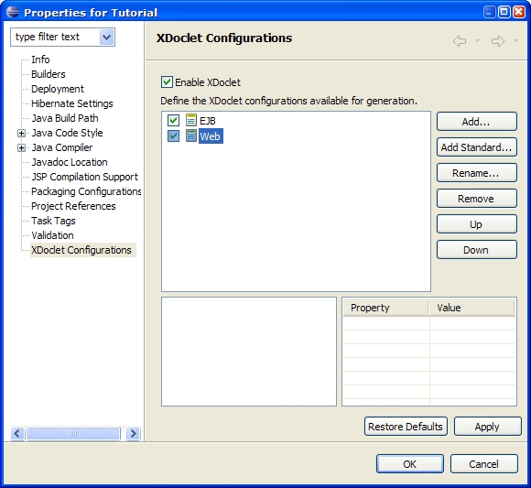Click the EJB configuration file icon
Viewport: 531px width, 488px height.
click(191, 120)
